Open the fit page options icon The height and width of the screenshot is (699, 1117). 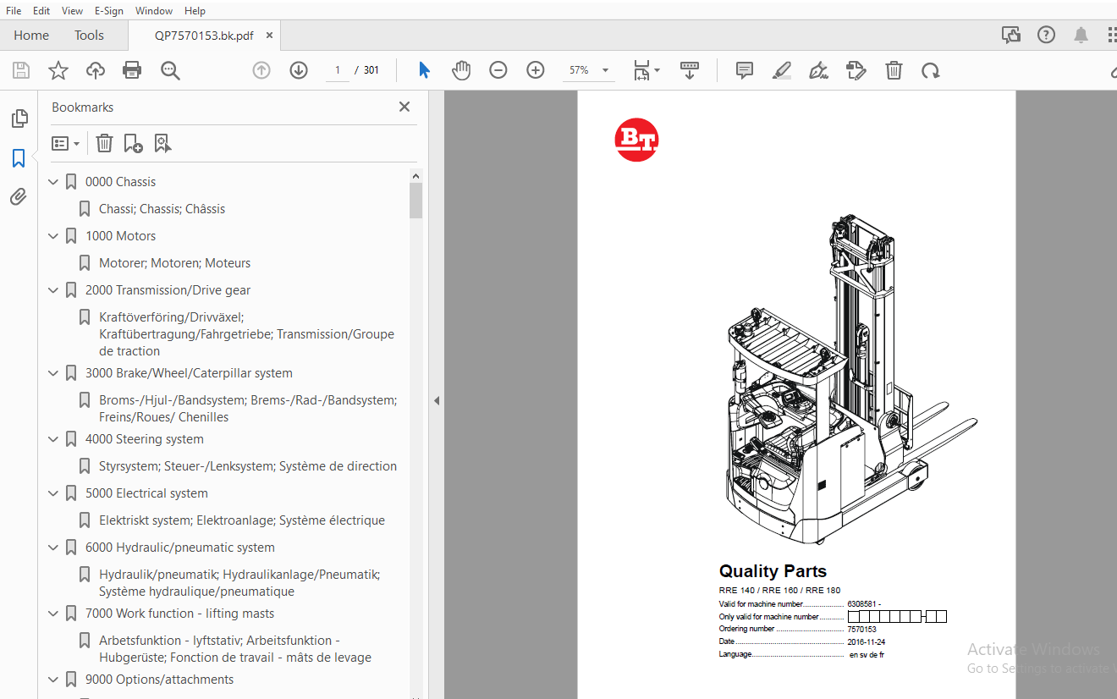click(x=647, y=70)
